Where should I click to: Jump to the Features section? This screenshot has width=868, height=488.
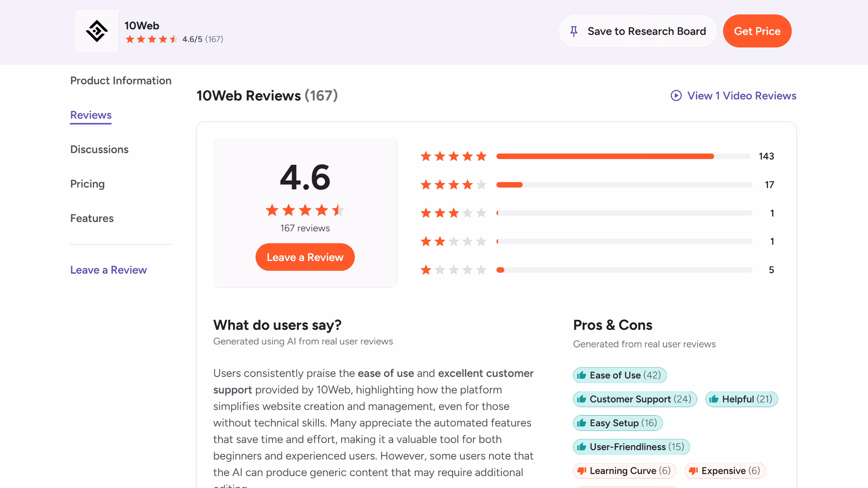pyautogui.click(x=92, y=218)
